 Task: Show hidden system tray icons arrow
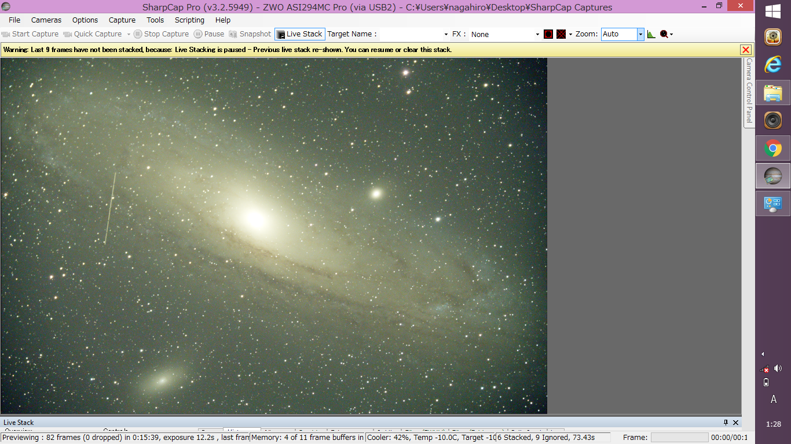pyautogui.click(x=763, y=354)
